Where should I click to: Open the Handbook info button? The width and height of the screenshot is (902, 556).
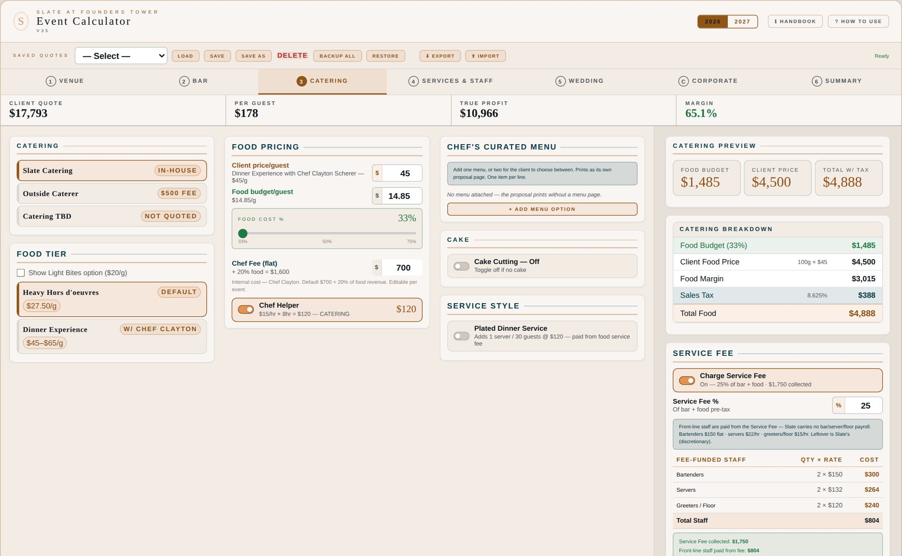click(x=795, y=21)
